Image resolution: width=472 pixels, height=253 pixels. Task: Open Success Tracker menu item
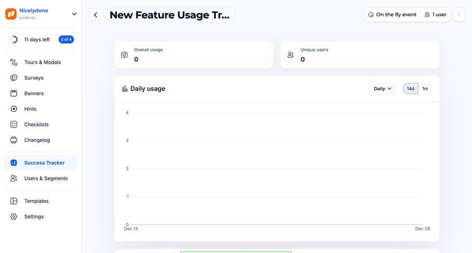[40, 163]
